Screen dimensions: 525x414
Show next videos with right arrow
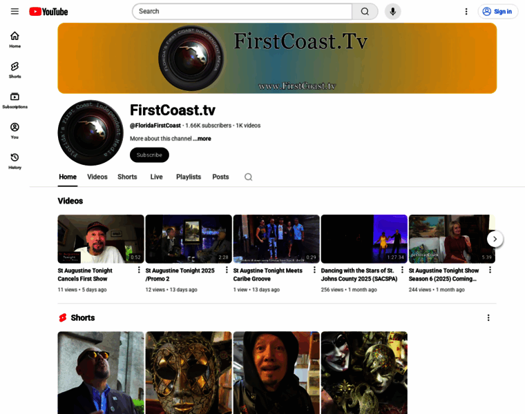coord(495,239)
